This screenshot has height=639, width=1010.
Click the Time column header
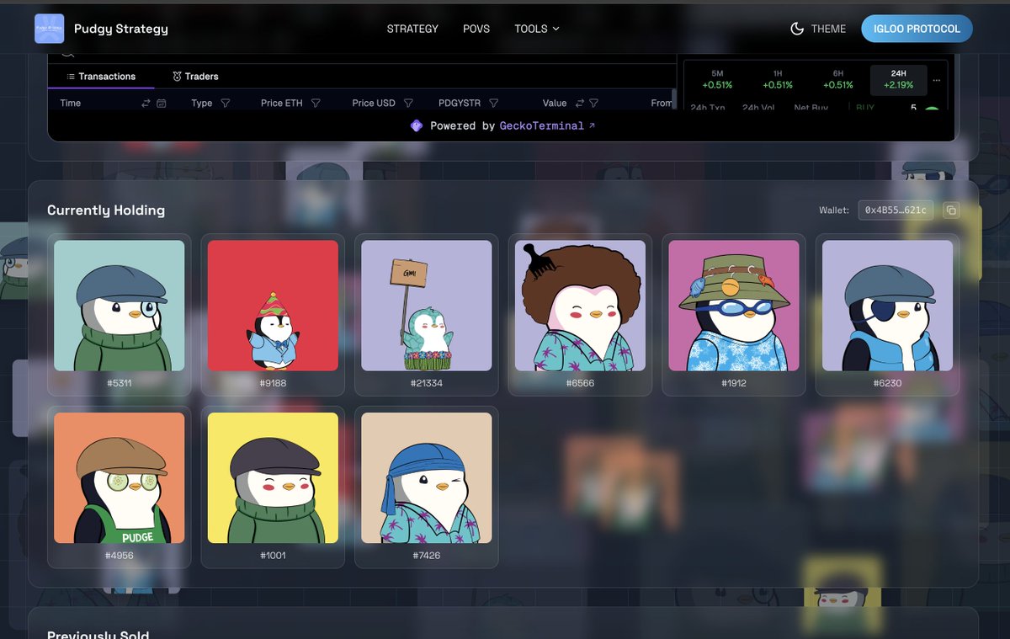tap(71, 104)
